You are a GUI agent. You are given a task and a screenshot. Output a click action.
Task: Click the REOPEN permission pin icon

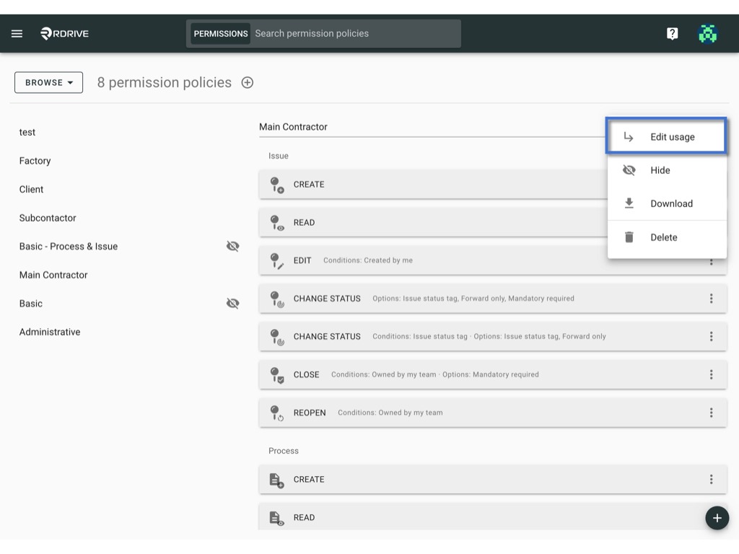point(277,413)
